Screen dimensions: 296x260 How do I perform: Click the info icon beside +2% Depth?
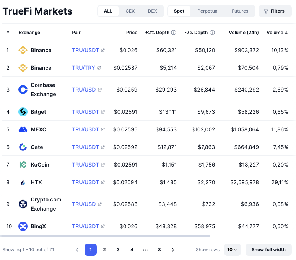point(174,33)
